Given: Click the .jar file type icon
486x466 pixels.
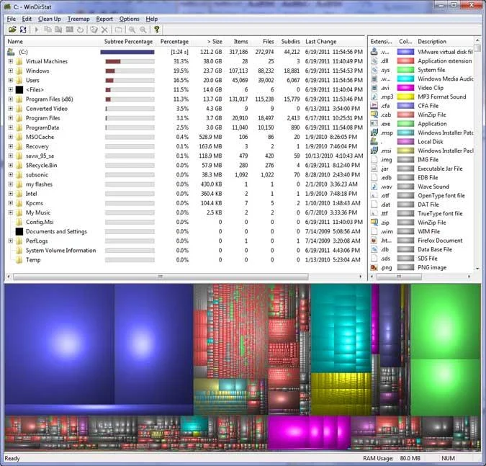Looking at the screenshot, I should 374,169.
